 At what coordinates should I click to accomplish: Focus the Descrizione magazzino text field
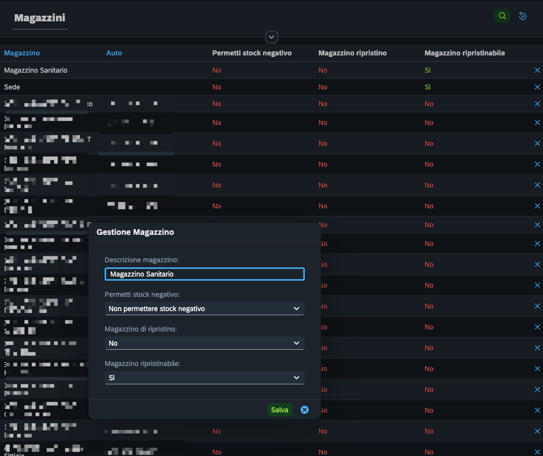204,274
